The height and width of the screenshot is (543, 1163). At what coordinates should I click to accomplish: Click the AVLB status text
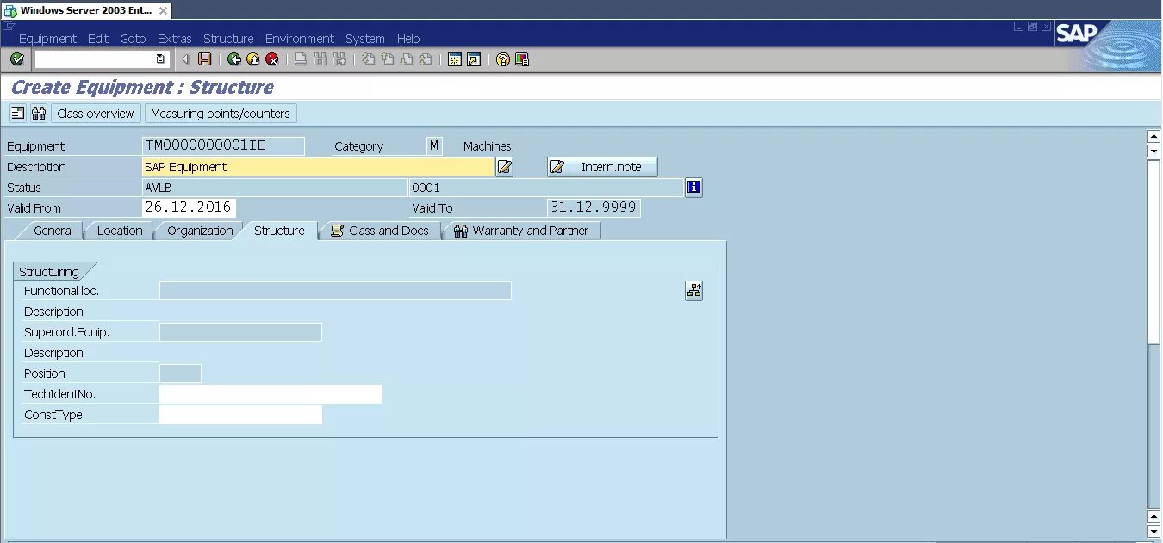(157, 188)
